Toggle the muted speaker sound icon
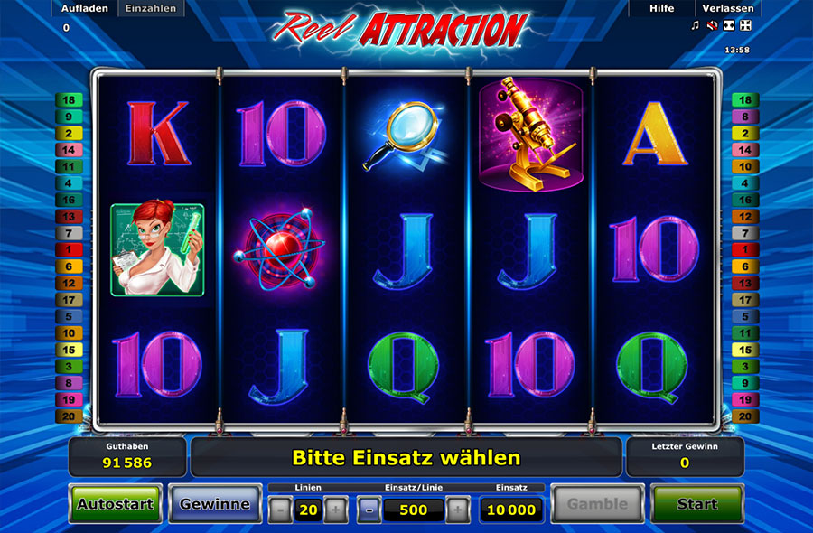 (712, 25)
